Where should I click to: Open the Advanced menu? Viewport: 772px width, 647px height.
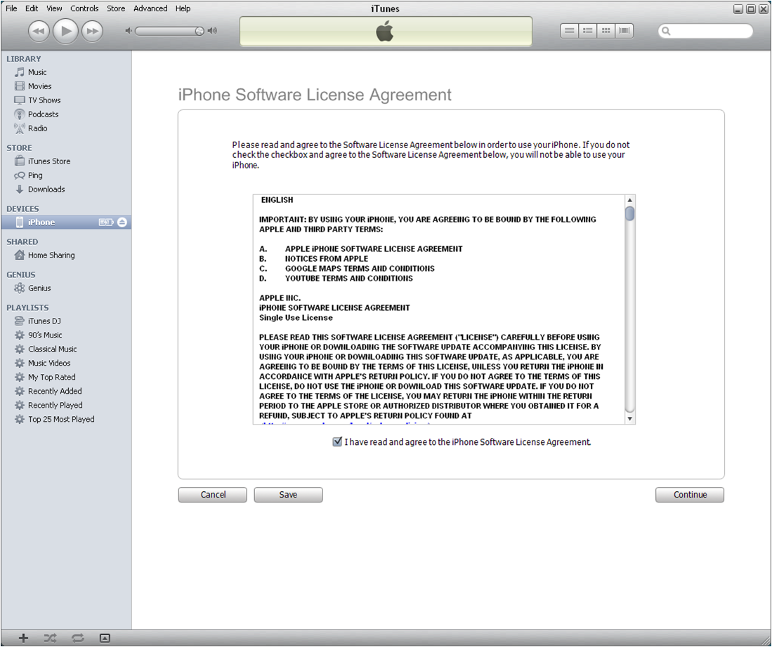tap(150, 8)
